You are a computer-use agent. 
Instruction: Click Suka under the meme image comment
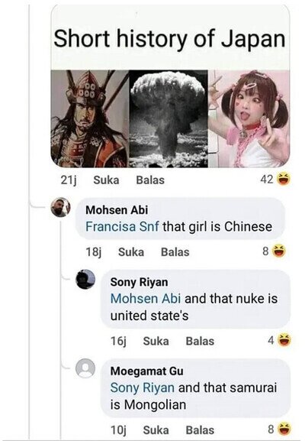click(x=106, y=180)
